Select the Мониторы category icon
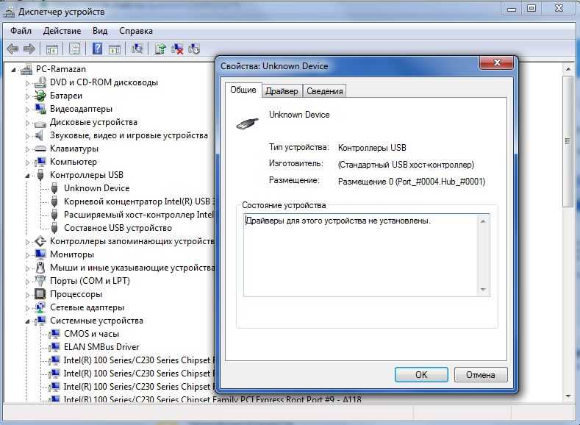580x425 pixels. (40, 254)
